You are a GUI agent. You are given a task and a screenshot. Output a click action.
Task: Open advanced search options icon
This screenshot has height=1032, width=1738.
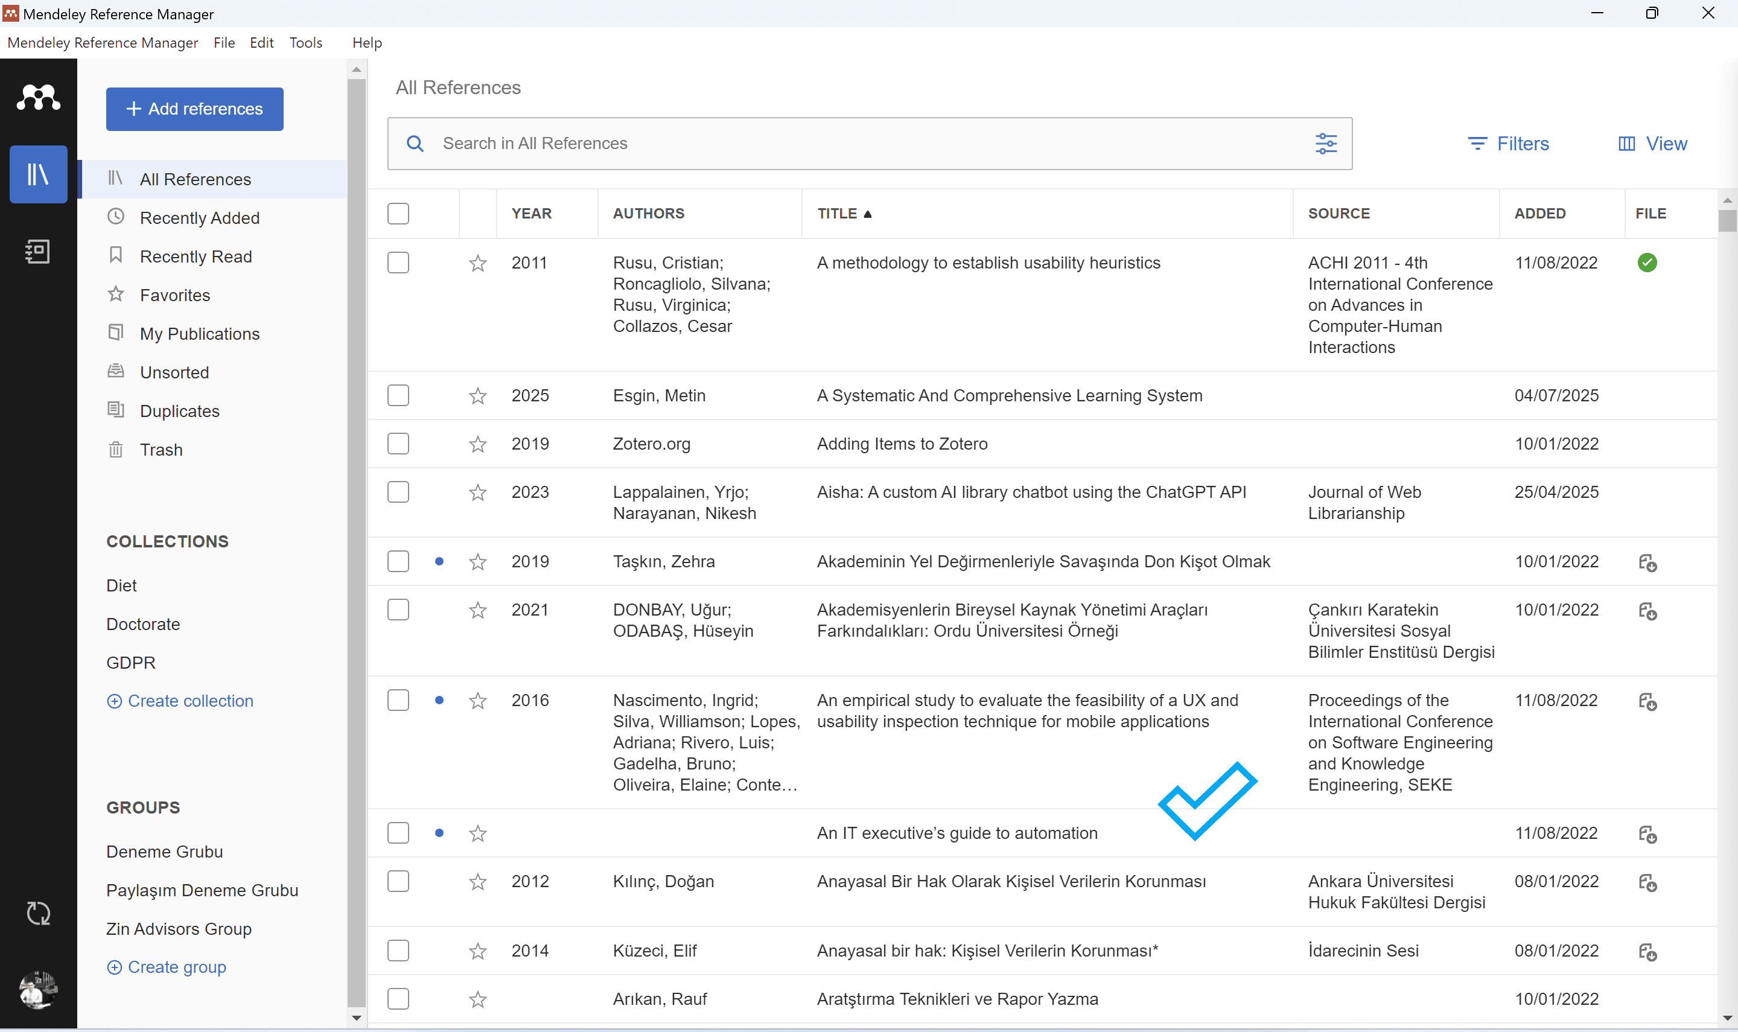click(1326, 143)
